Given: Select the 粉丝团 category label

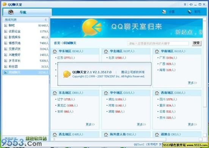Looking at the screenshot, I should [13, 67].
